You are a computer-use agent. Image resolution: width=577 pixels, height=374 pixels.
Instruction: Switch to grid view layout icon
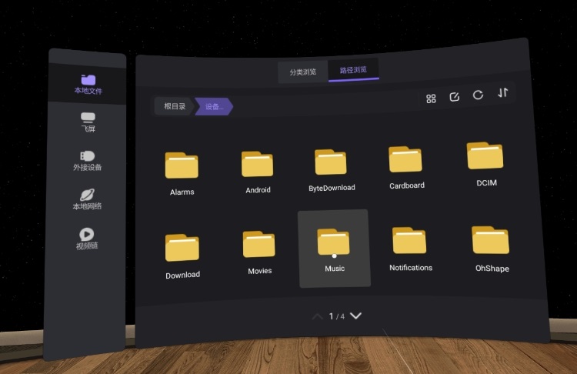click(x=431, y=98)
